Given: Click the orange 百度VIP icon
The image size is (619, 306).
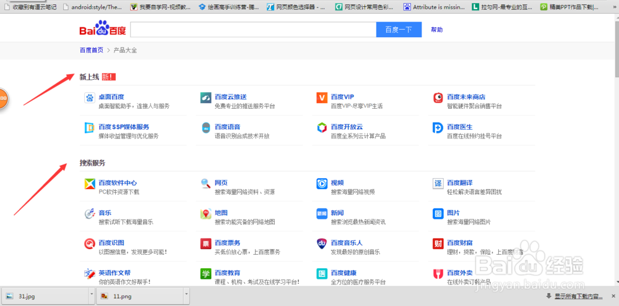Looking at the screenshot, I should [322, 98].
